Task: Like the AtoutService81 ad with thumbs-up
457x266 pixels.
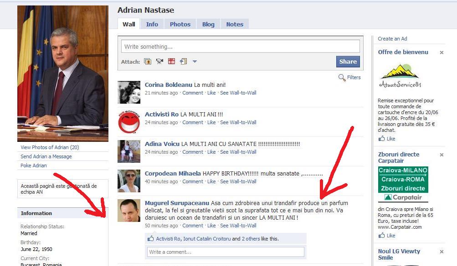Action: 386,139
